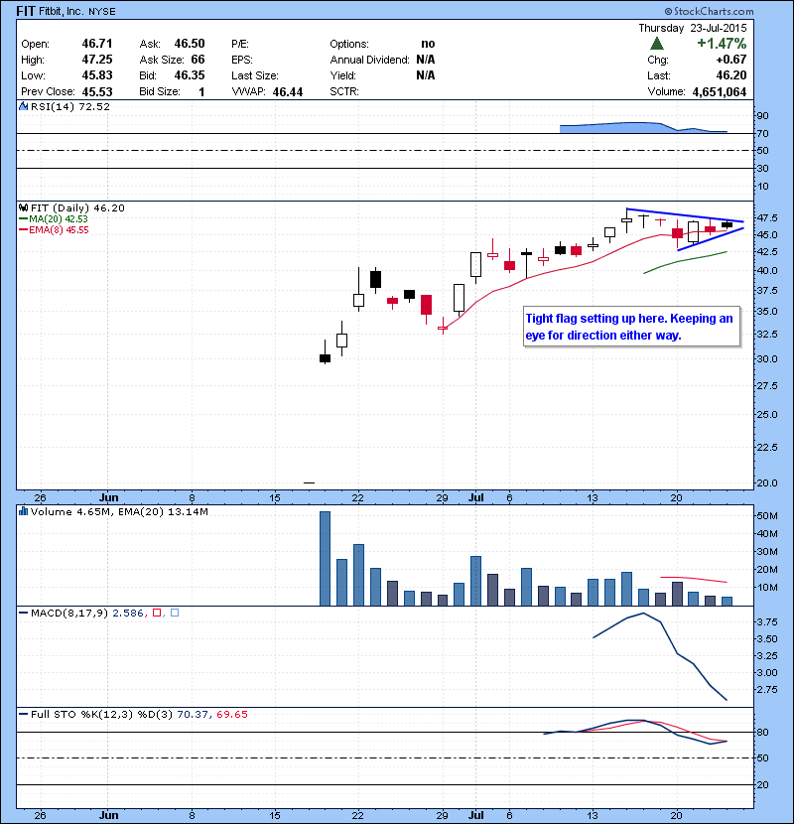Click the EMA(8) 45.55 legend text
The height and width of the screenshot is (824, 794).
point(59,230)
